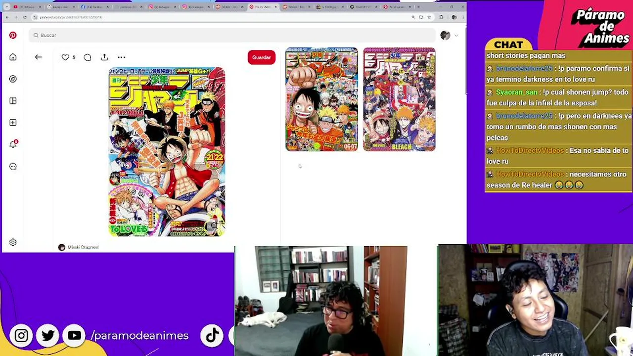Open the browser extensions puzzle icon
633x356 pixels.
pyautogui.click(x=441, y=17)
